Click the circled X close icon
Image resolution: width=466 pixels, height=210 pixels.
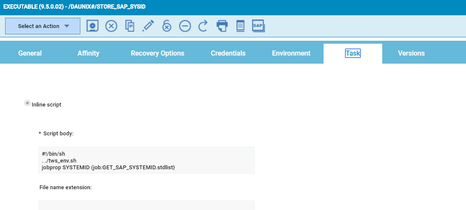(111, 26)
